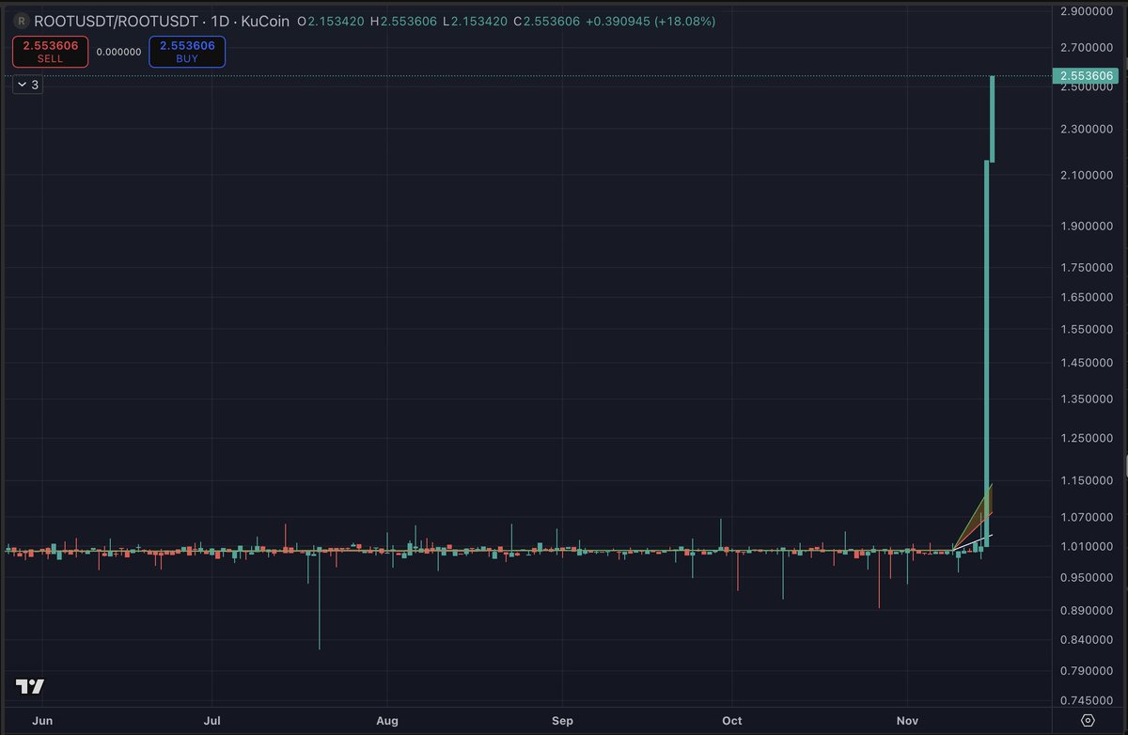Image resolution: width=1128 pixels, height=735 pixels.
Task: Click the open value O2.153420
Action: 330,21
